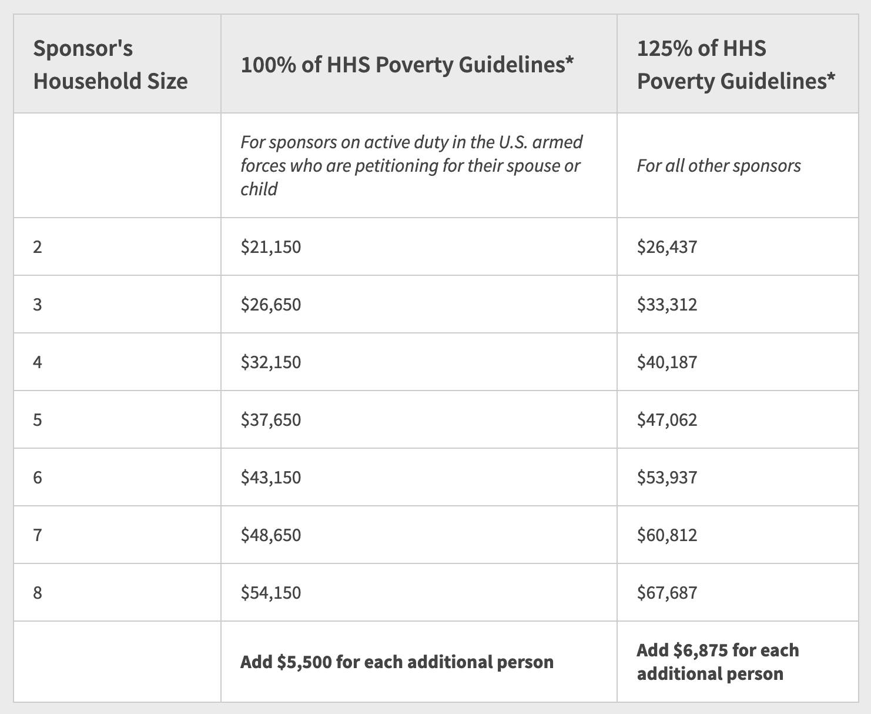Click household size 3 in first column
The image size is (871, 714).
coord(38,305)
